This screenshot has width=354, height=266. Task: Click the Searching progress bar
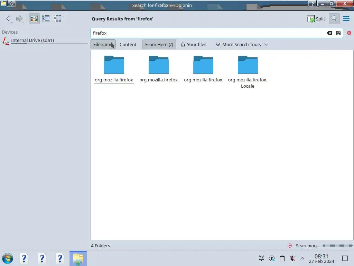tap(337, 246)
